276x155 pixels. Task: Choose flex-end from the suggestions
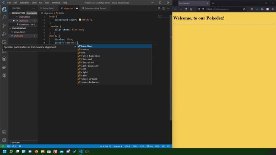[x=114, y=59]
